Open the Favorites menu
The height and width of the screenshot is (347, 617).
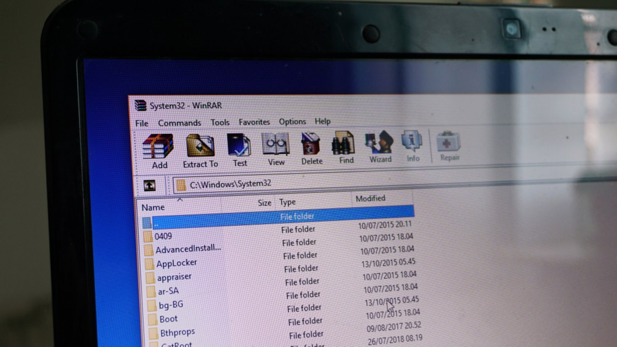click(x=254, y=122)
